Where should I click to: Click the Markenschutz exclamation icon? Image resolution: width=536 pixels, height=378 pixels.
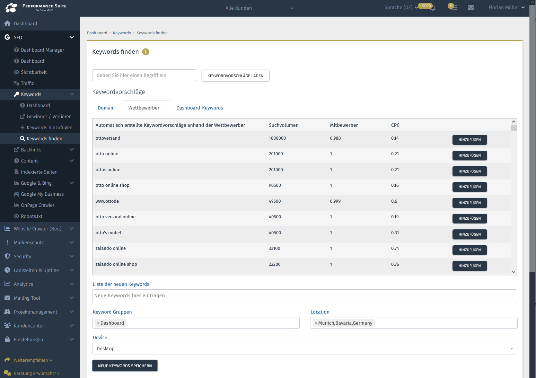[7, 243]
